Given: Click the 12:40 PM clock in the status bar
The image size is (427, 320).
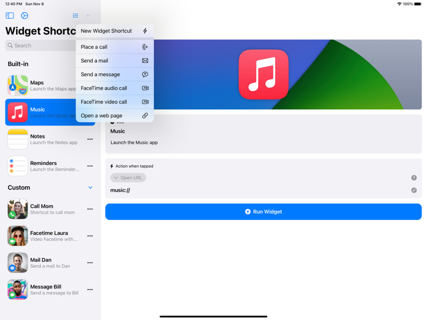Looking at the screenshot, I should [x=13, y=4].
